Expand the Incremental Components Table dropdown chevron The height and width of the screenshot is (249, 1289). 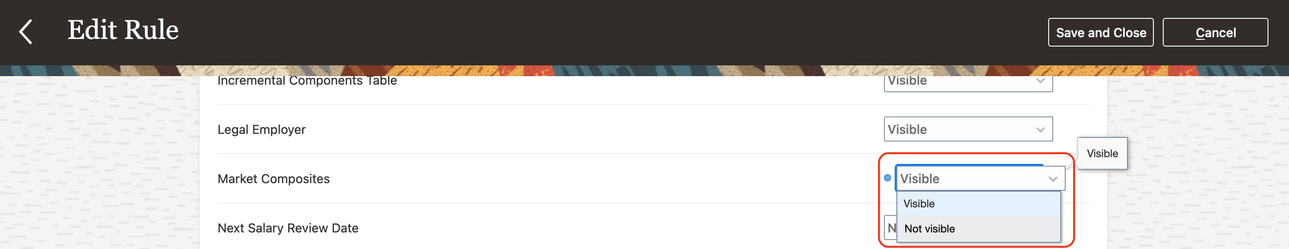(x=1040, y=81)
